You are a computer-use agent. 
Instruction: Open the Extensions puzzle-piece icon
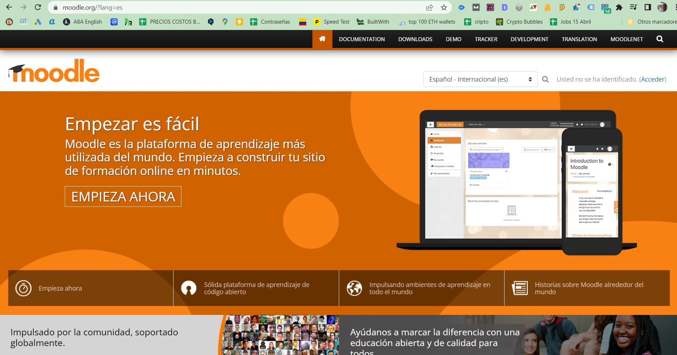click(x=619, y=8)
